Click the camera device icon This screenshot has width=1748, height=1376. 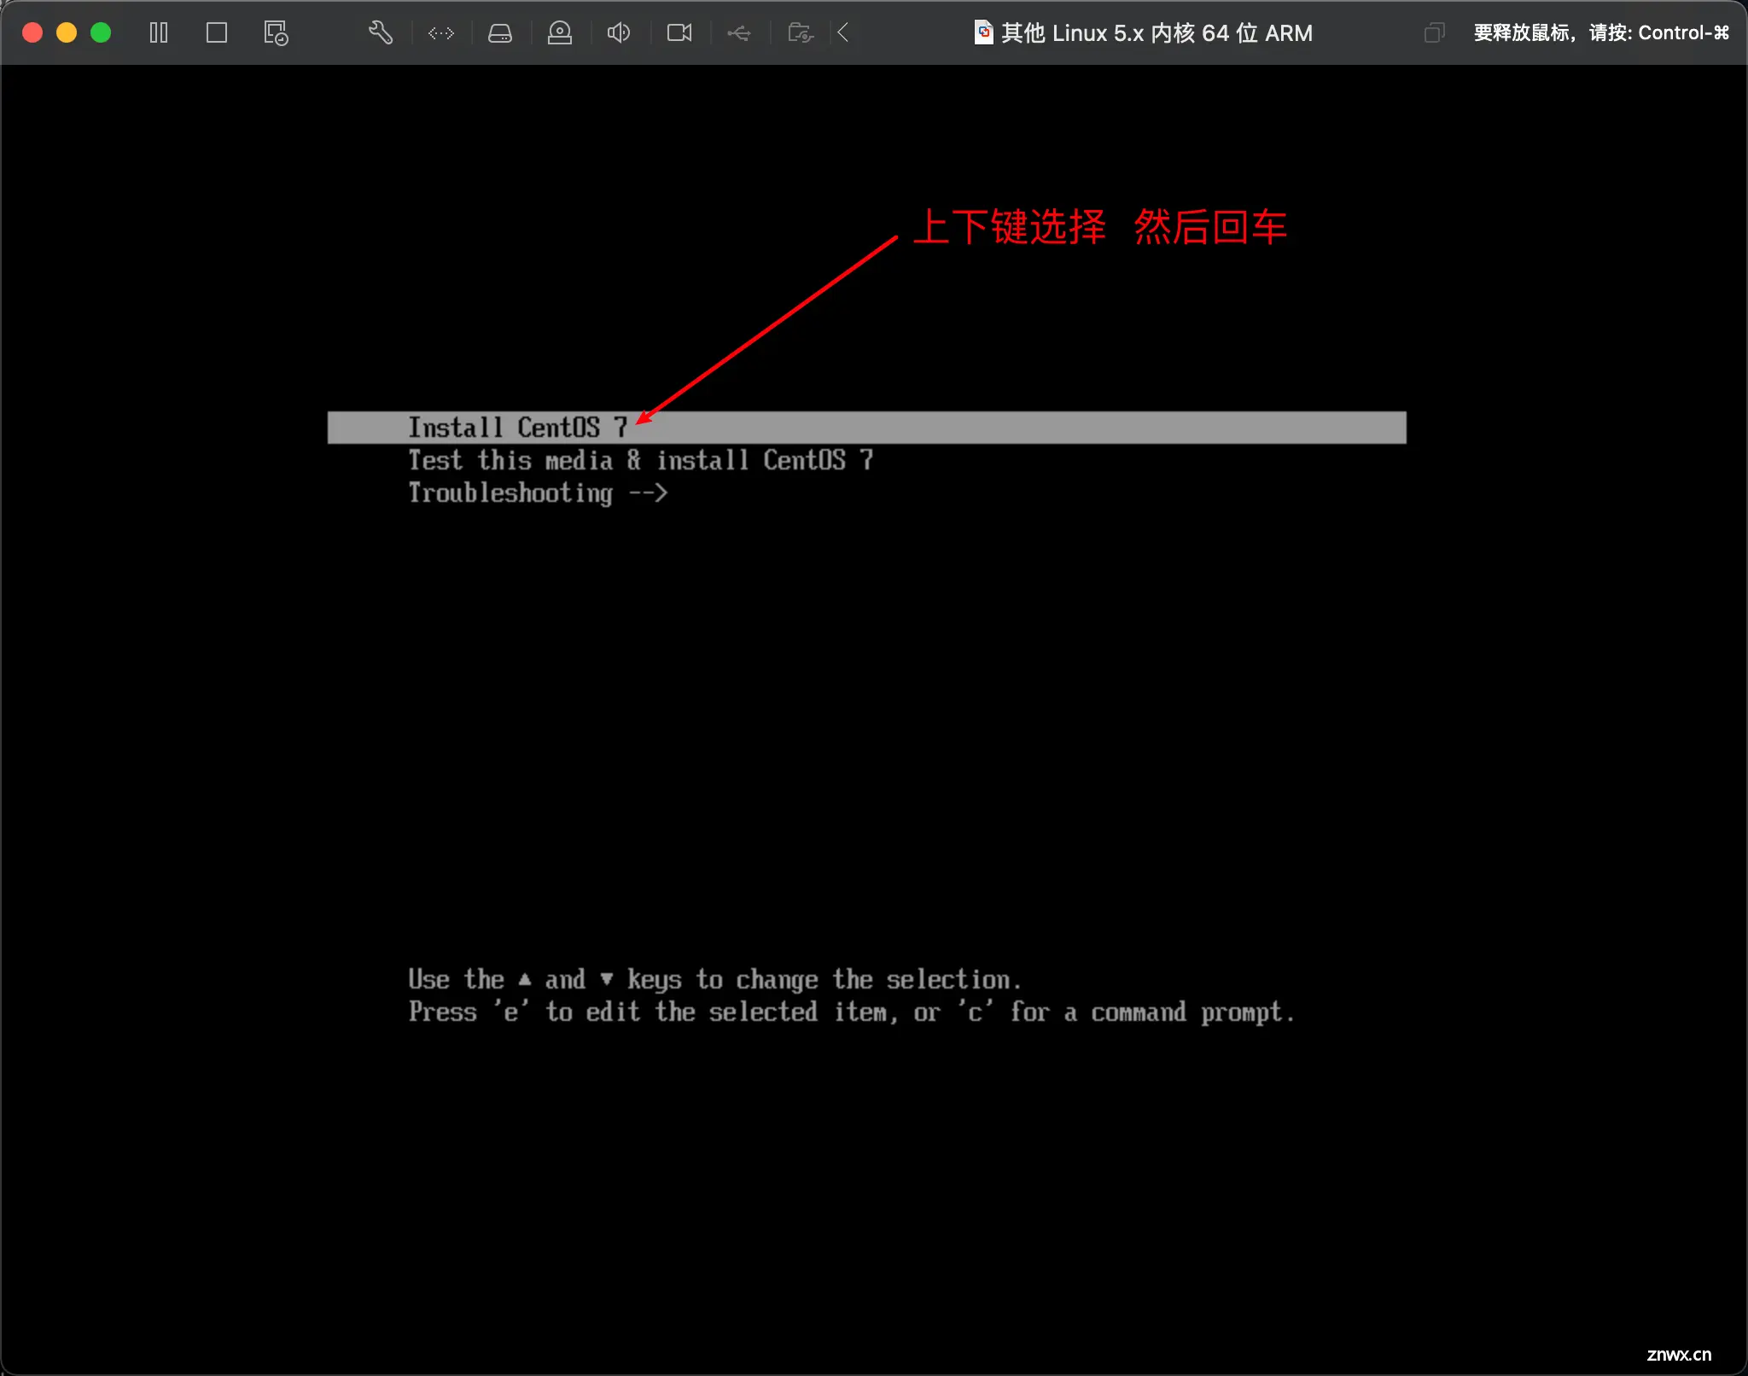tap(679, 33)
